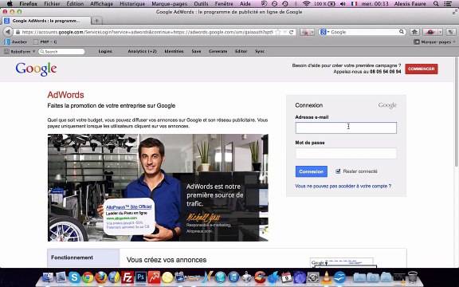
Task: Click the Google logo on the page
Action: (36, 69)
